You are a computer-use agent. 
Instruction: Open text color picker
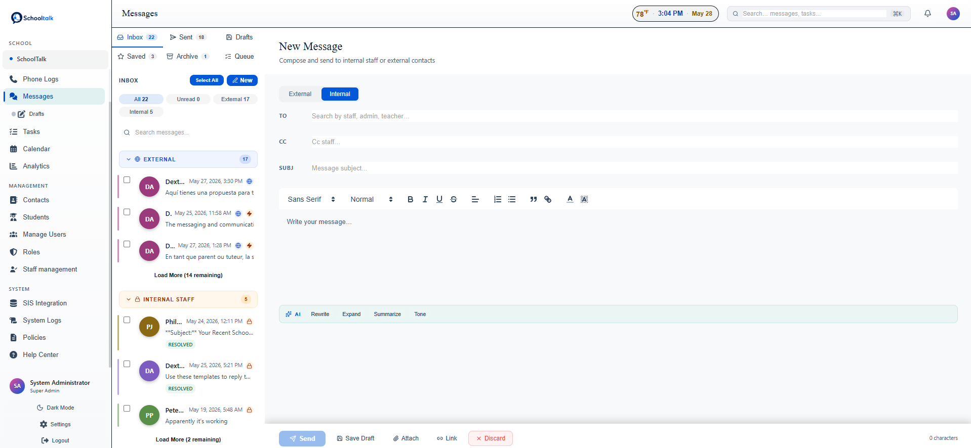[x=570, y=199]
